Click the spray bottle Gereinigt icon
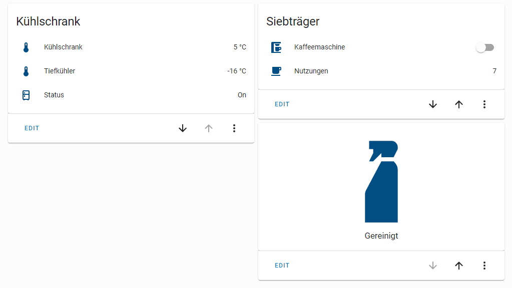Screen dimensions: 512x288 (x=381, y=182)
